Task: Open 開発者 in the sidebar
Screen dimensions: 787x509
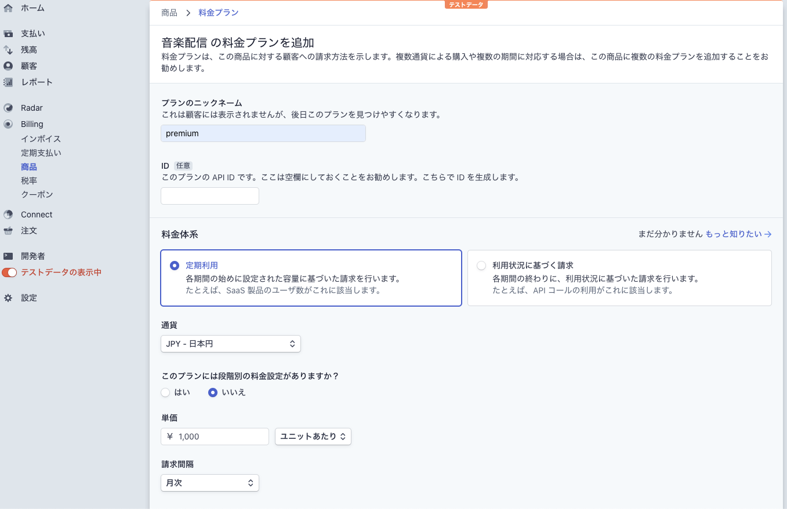Action: 32,256
